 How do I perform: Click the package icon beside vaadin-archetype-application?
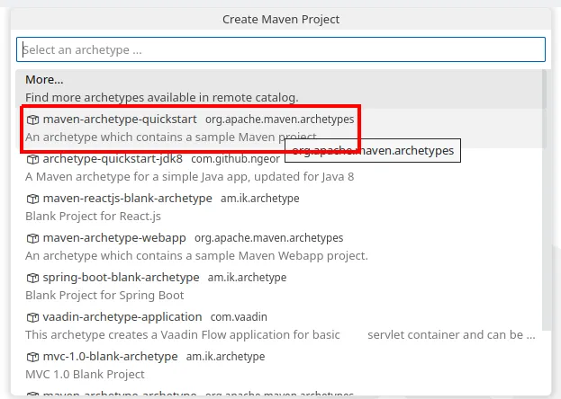coord(32,317)
